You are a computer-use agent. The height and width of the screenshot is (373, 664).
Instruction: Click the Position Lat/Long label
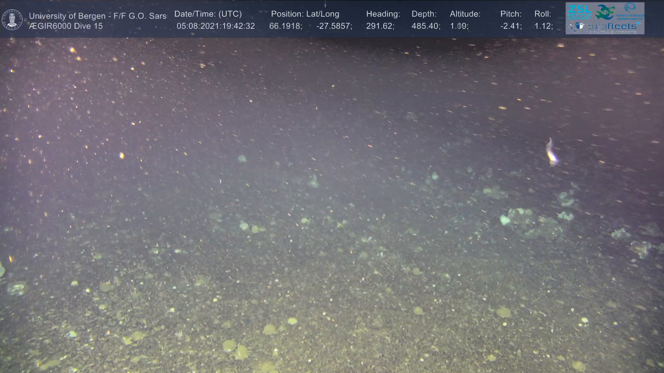coord(305,14)
